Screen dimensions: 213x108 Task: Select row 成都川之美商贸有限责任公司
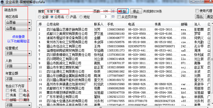point(67,34)
